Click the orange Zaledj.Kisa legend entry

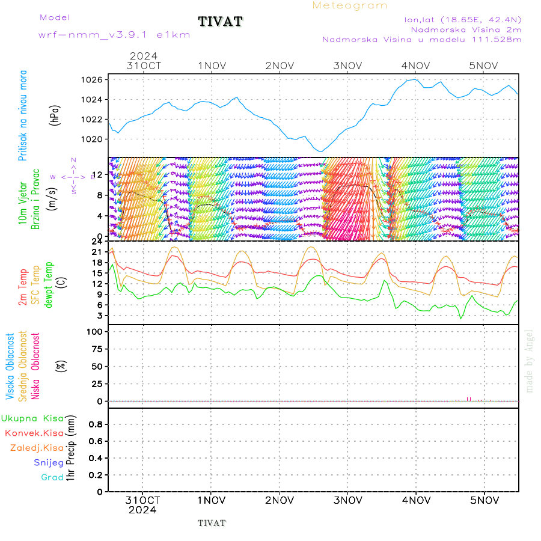coord(37,448)
